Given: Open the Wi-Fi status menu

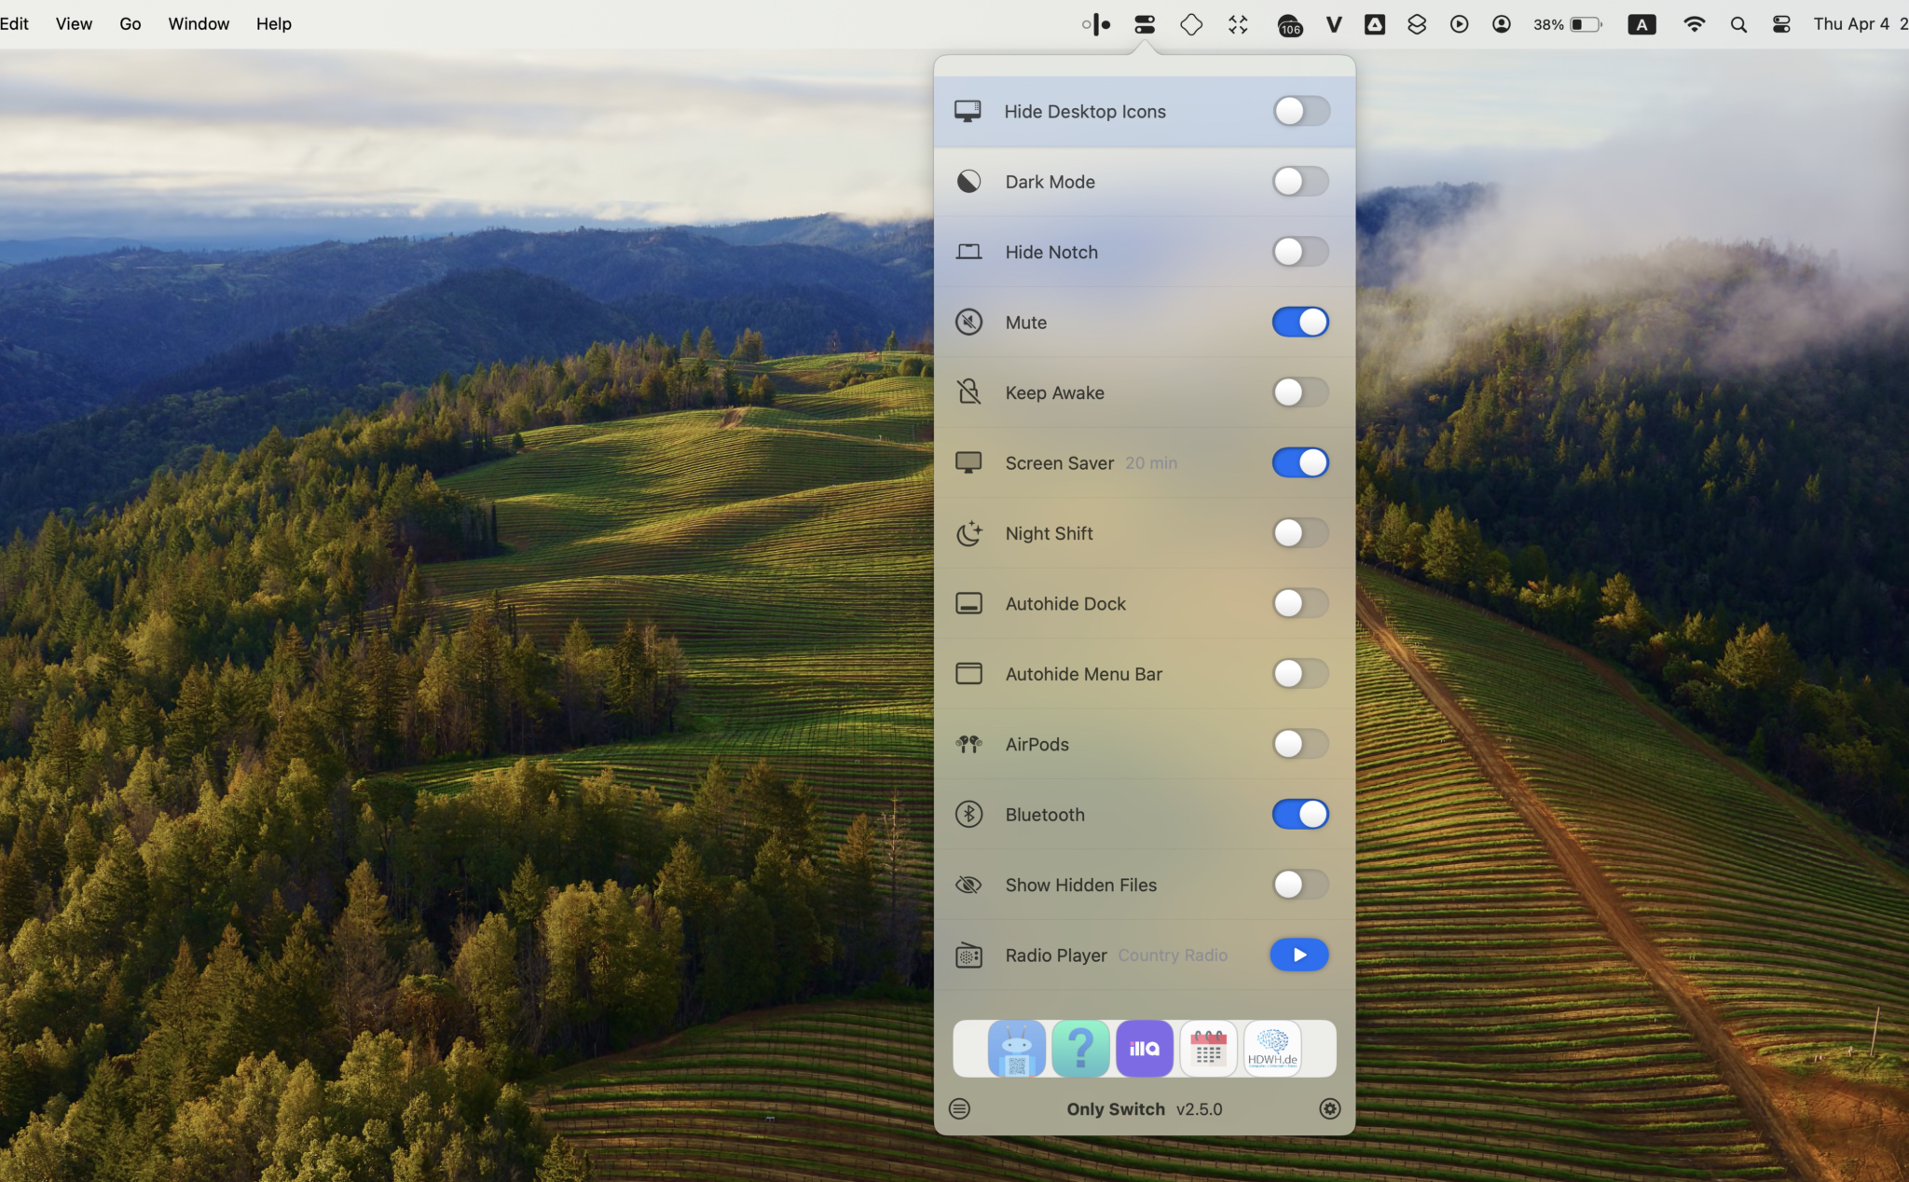Looking at the screenshot, I should click(x=1695, y=24).
